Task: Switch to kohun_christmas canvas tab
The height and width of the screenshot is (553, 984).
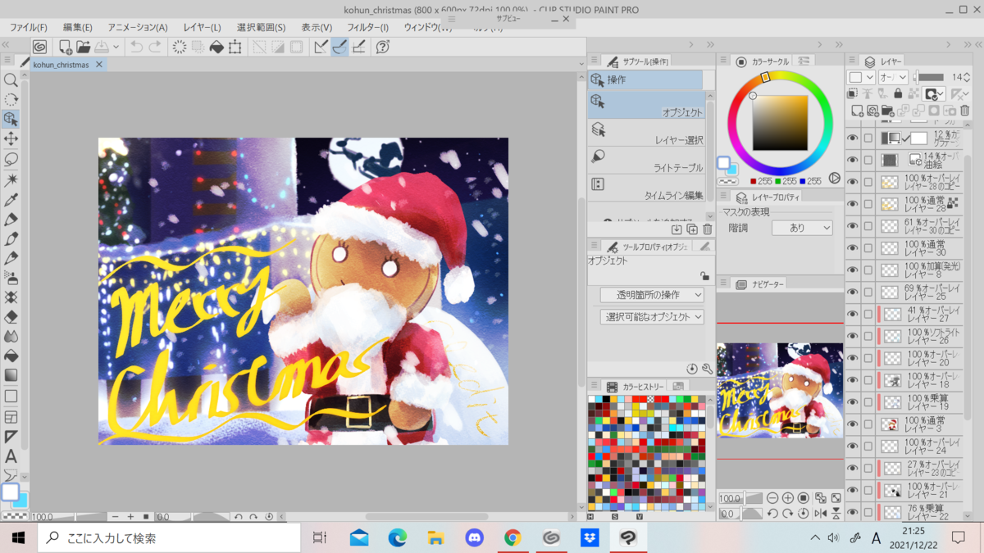Action: coord(61,65)
